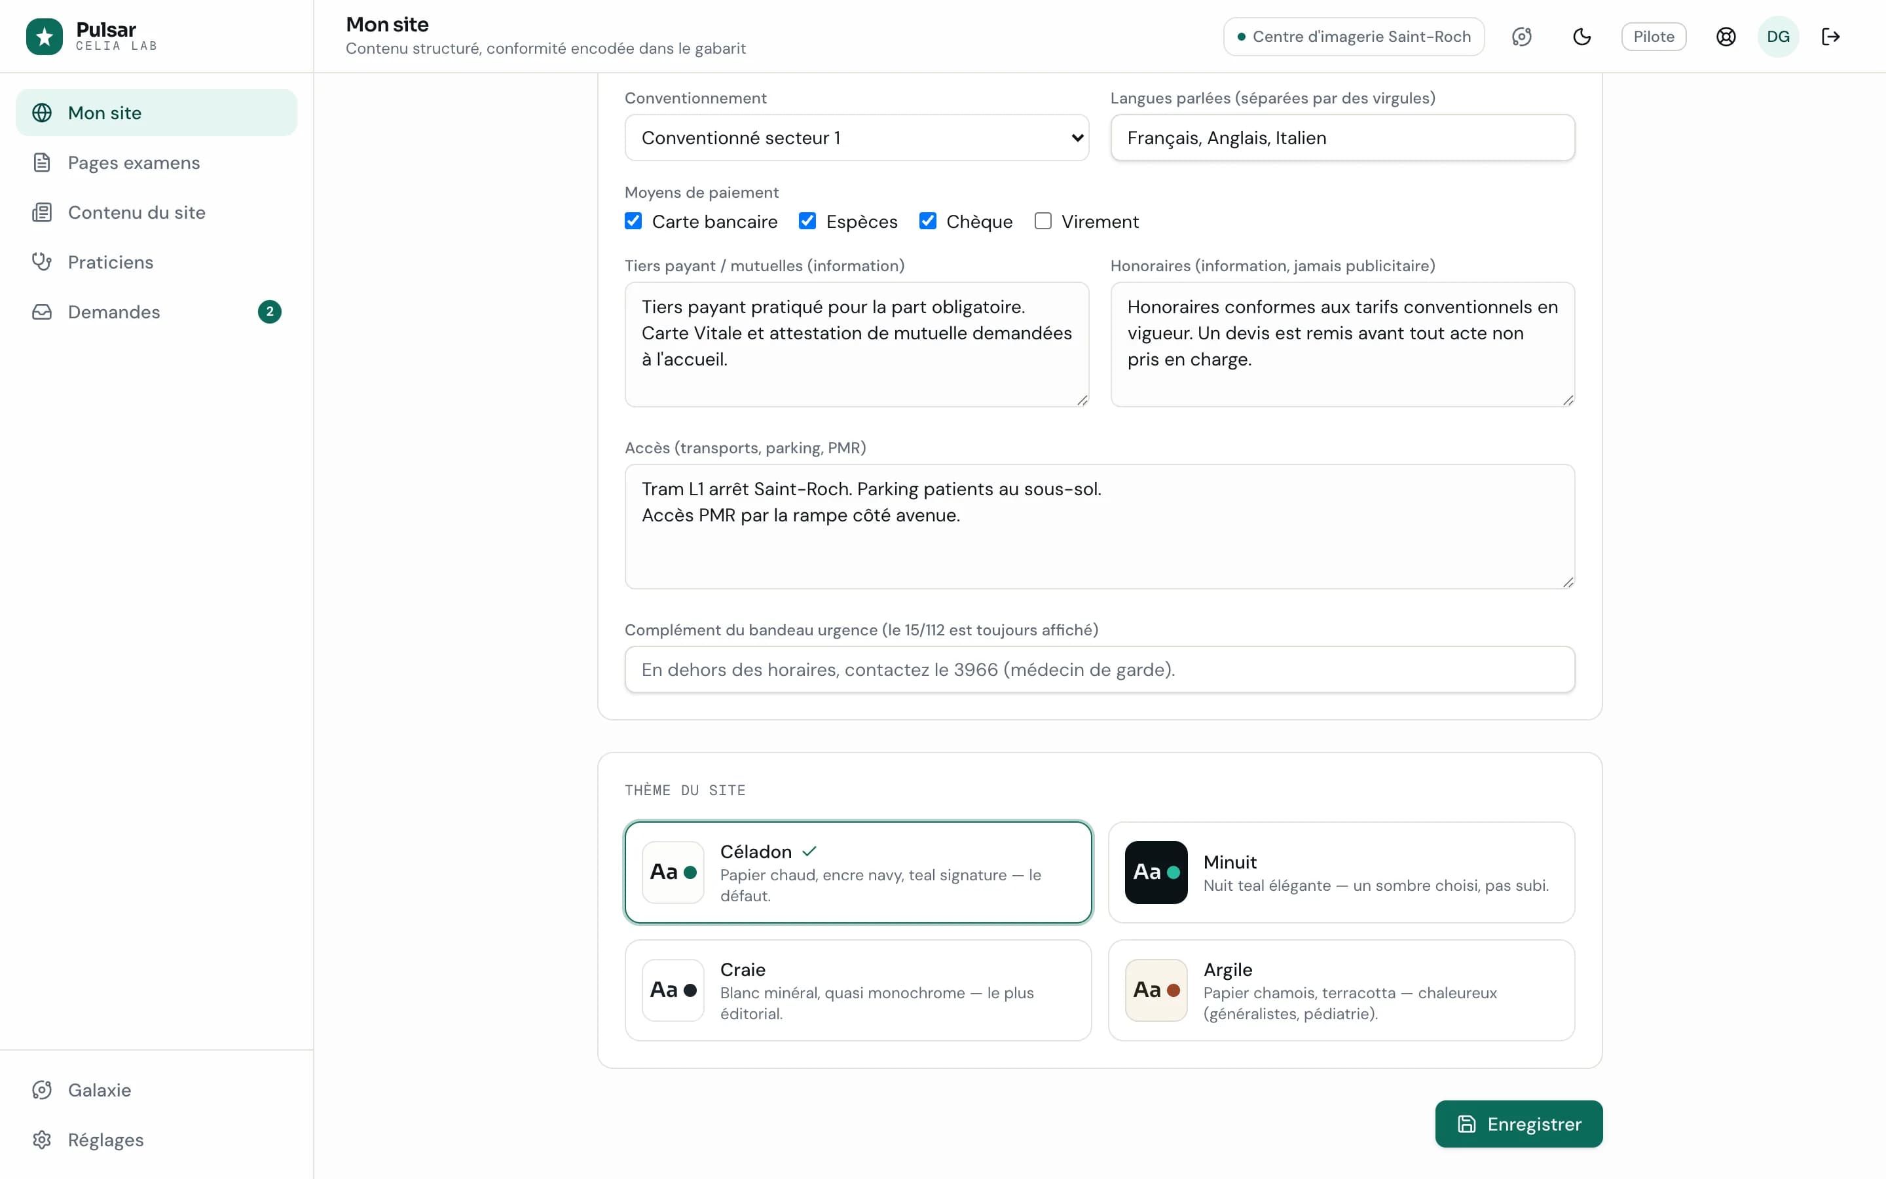Uncheck the Chèque payment checkbox
Viewport: 1886px width, 1179px height.
pyautogui.click(x=927, y=221)
